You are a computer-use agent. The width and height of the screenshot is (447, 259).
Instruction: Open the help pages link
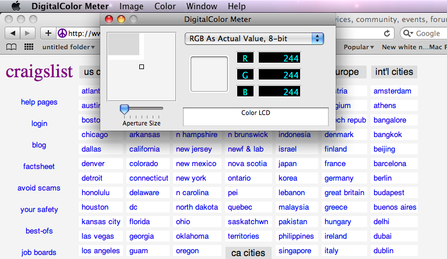[39, 102]
